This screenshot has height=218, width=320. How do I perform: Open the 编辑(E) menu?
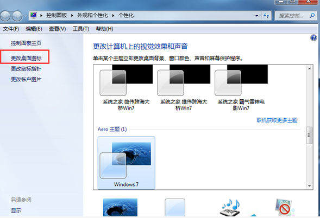(x=34, y=29)
